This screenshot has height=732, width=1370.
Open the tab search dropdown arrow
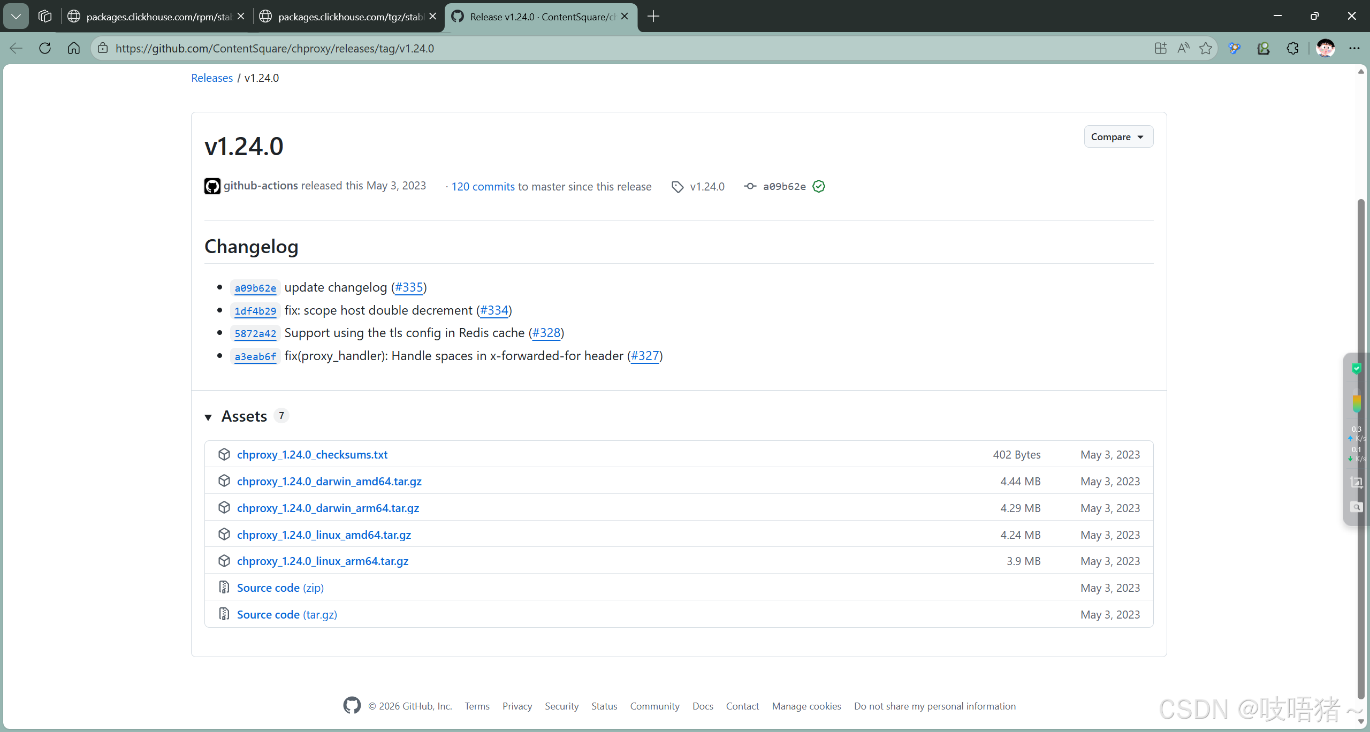click(16, 16)
